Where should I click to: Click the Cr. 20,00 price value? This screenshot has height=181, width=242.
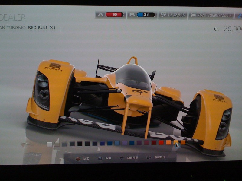(x=228, y=29)
